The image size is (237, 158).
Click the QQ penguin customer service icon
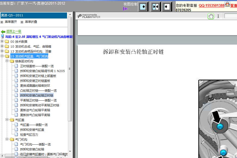click(x=227, y=4)
